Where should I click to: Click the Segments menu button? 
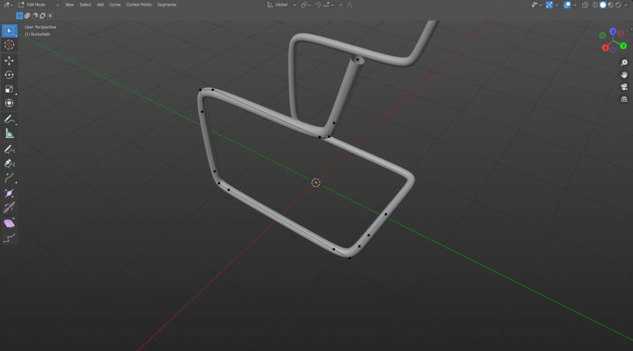point(166,5)
